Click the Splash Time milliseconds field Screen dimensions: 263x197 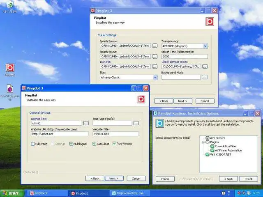185,57
